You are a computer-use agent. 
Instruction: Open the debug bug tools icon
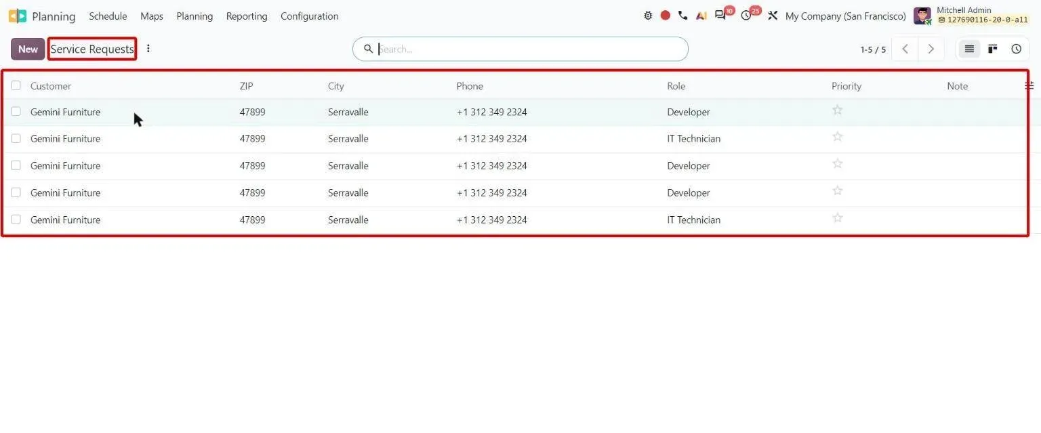click(x=648, y=16)
